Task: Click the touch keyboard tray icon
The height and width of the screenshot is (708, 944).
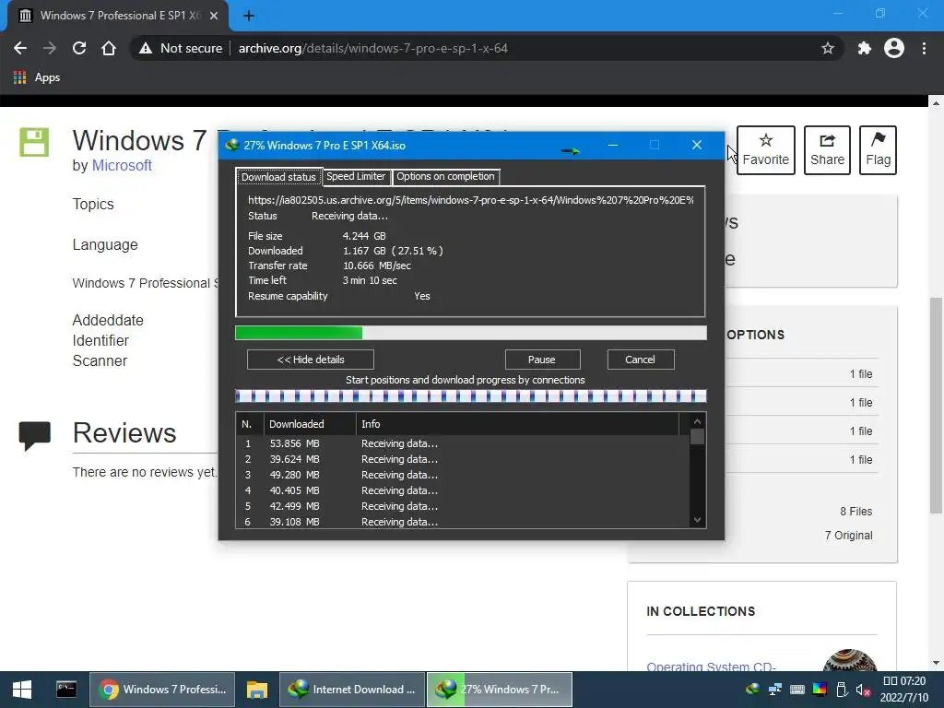Action: tap(797, 690)
